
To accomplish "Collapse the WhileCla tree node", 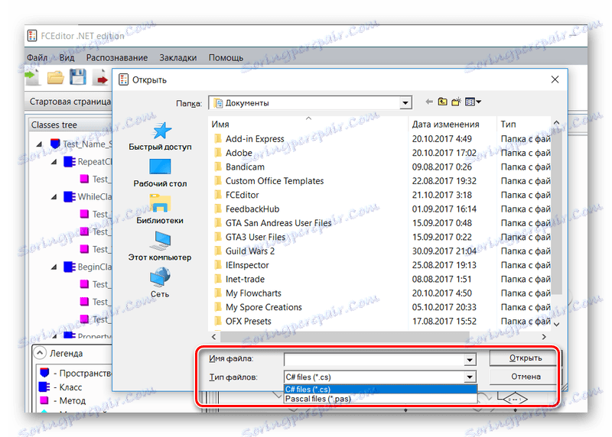I will coord(54,197).
